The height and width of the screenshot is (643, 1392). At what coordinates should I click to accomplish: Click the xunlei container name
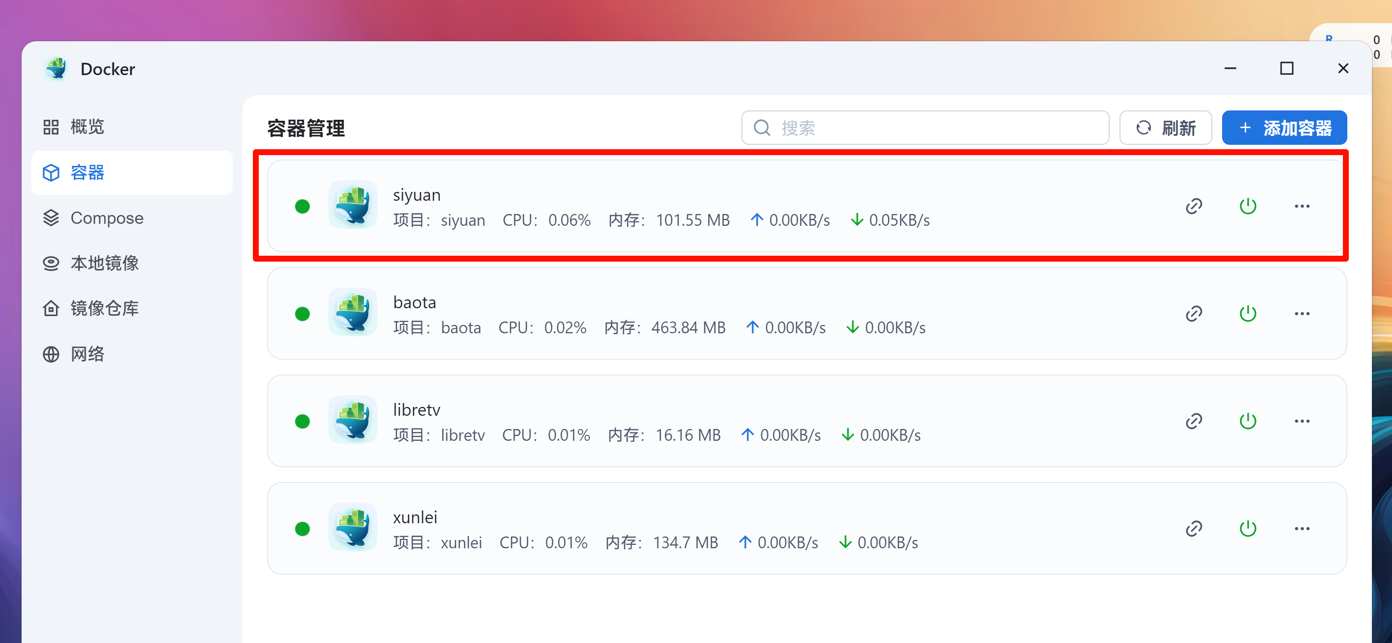click(415, 517)
